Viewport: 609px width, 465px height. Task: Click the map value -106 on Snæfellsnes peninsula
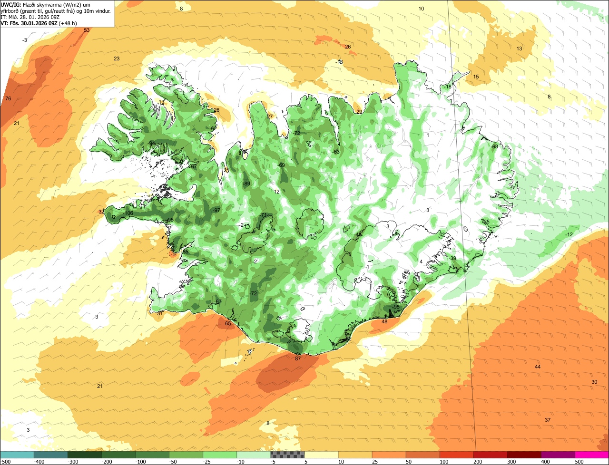click(x=128, y=213)
